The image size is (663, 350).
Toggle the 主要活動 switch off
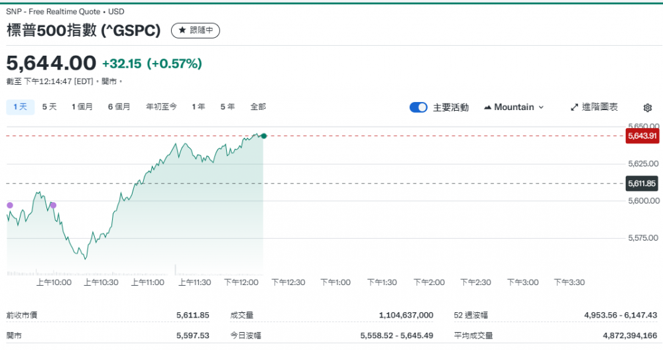[x=418, y=107]
